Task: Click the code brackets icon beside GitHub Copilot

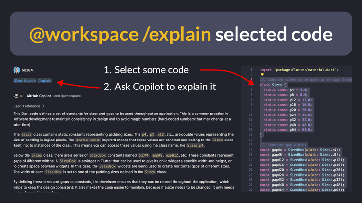Action: [x=22, y=96]
